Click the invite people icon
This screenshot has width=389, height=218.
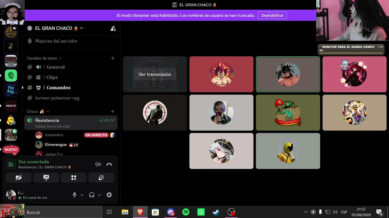[x=113, y=28]
